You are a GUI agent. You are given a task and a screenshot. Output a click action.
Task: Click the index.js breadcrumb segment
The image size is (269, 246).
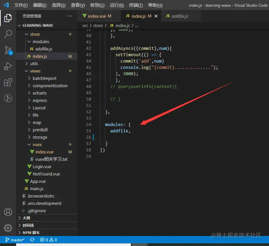coord(120,25)
